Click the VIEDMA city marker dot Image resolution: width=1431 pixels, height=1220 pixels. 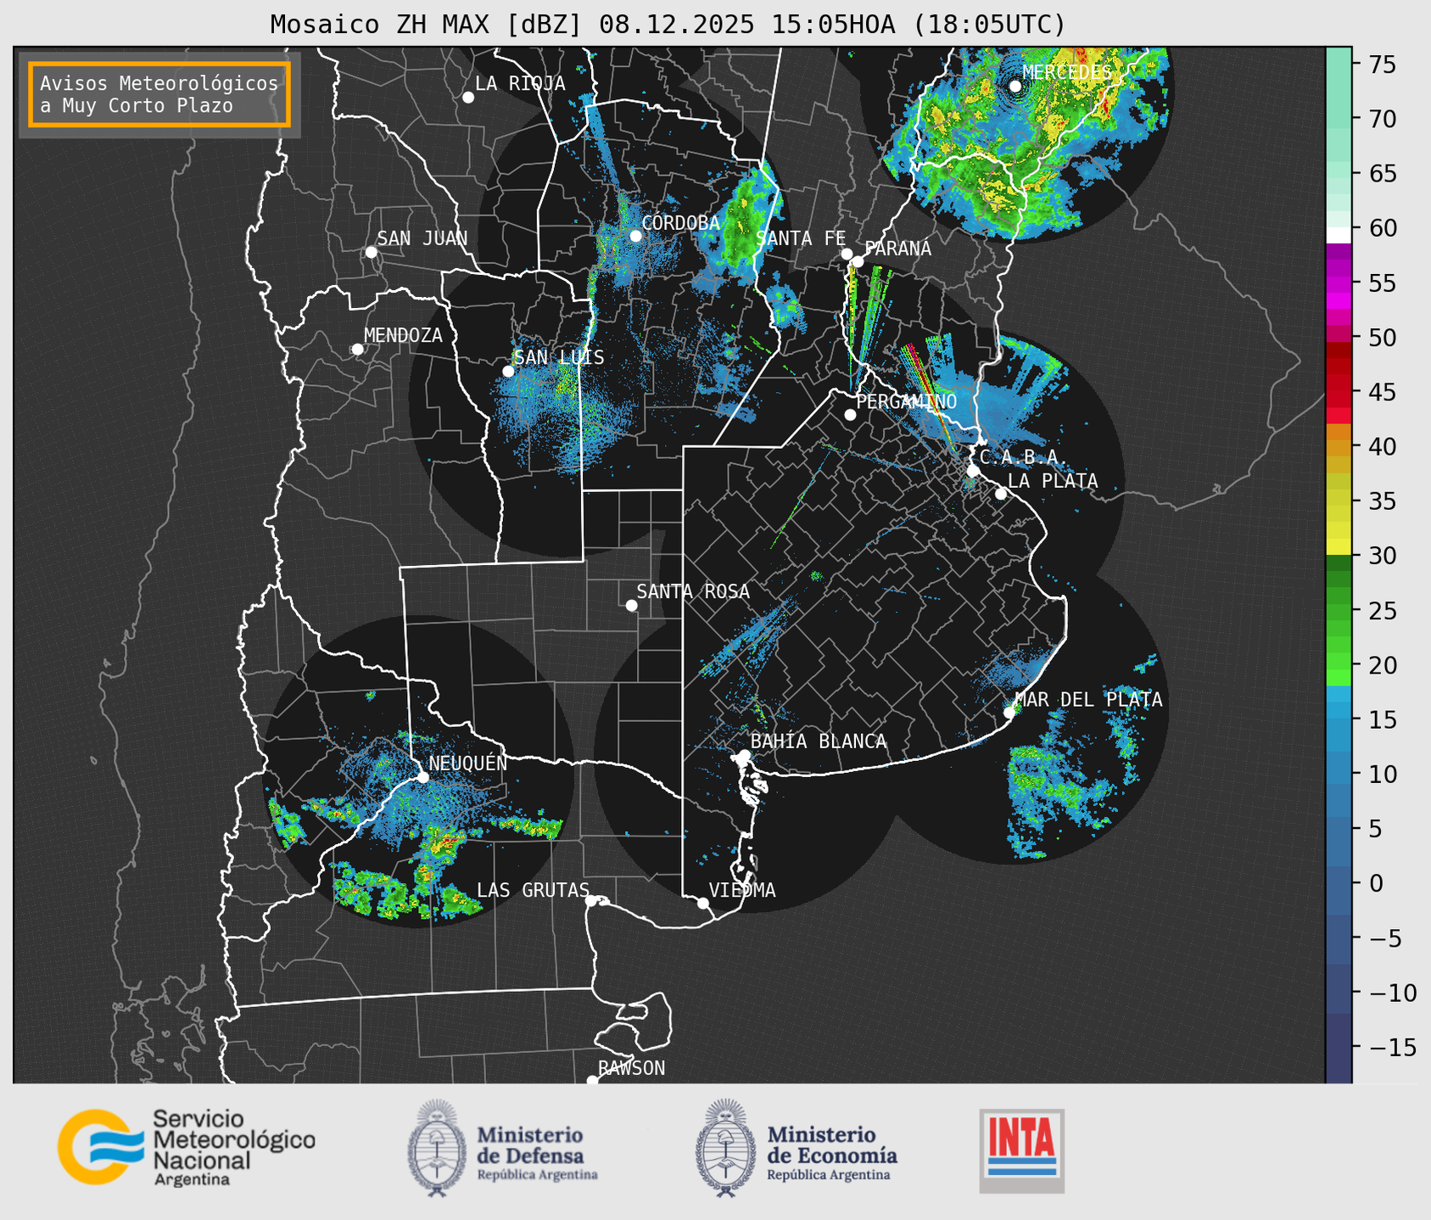tap(703, 903)
